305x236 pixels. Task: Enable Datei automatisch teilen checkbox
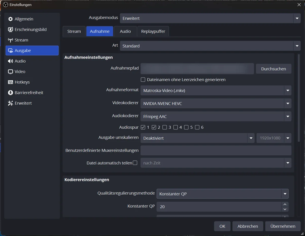pos(135,163)
